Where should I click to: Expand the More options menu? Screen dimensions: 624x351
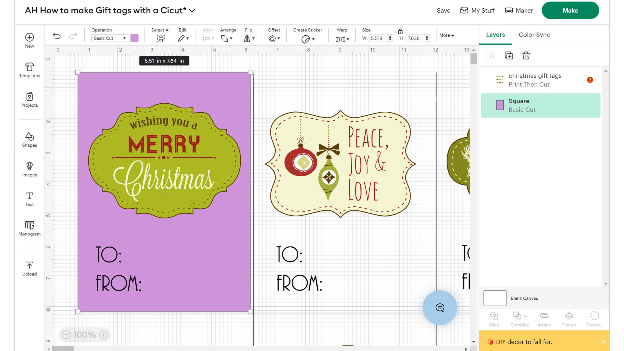446,35
